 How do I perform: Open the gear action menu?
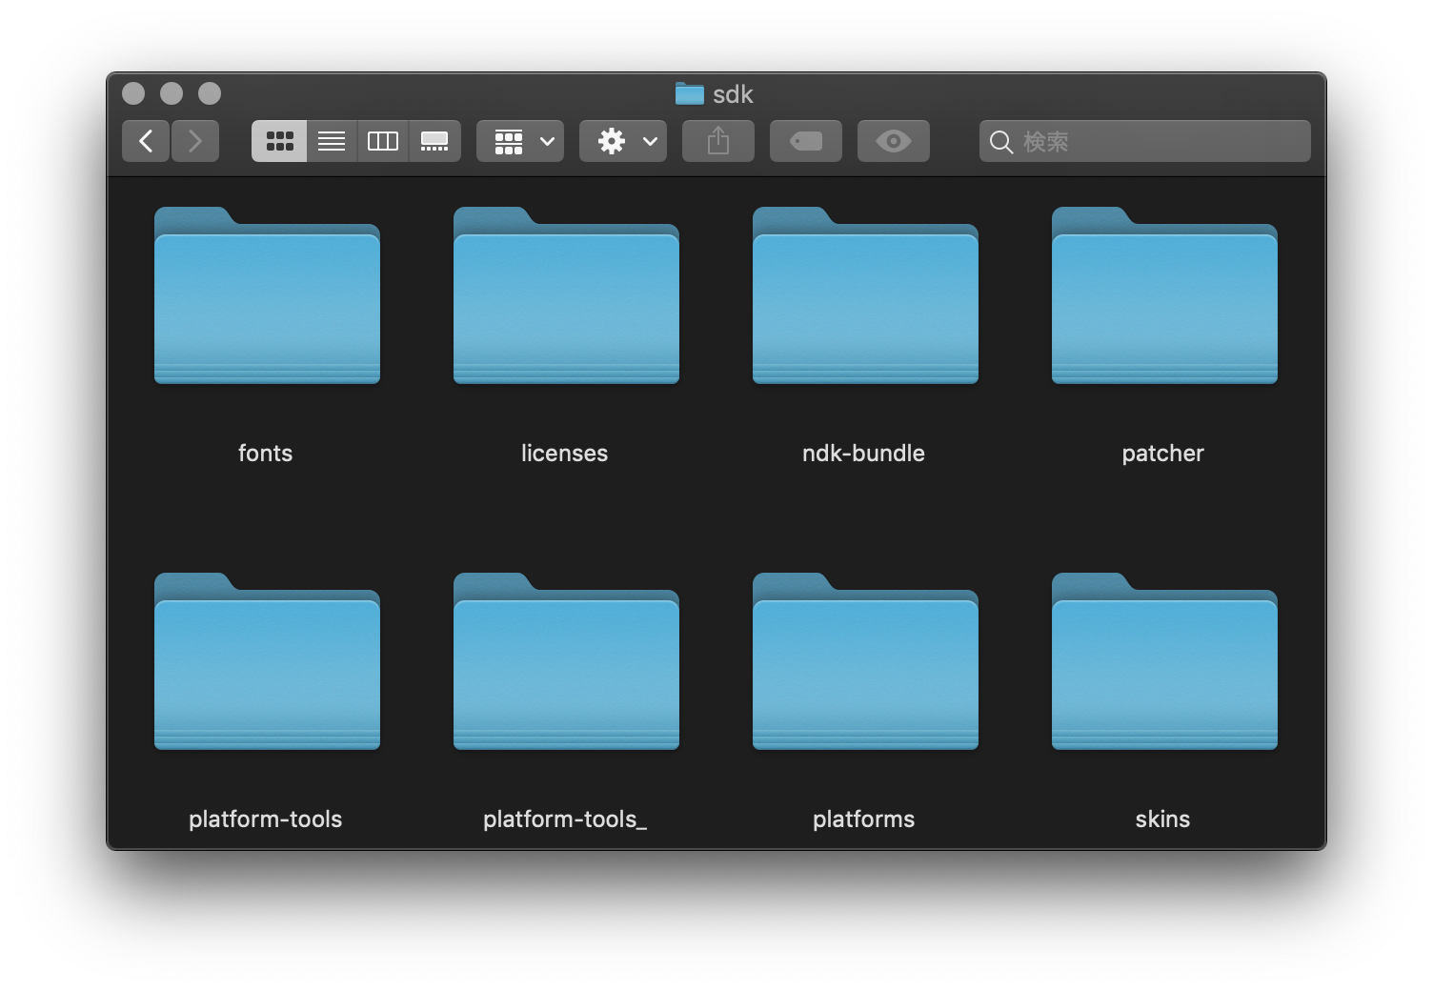coord(623,141)
